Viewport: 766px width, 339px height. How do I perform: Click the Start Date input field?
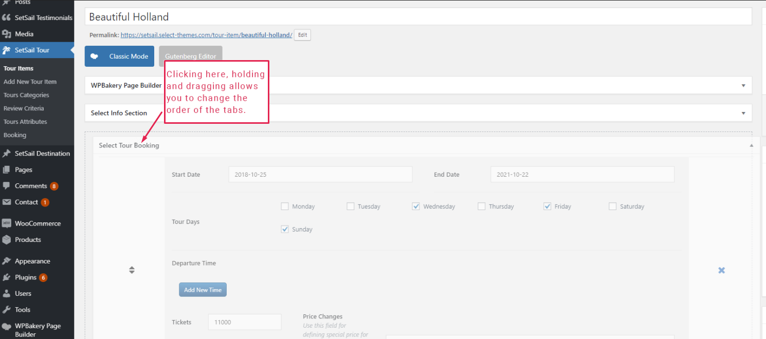point(320,175)
